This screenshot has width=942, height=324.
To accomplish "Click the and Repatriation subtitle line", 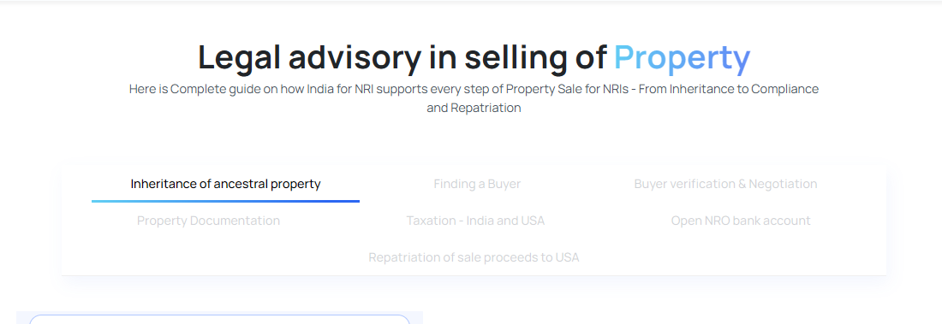I will click(x=474, y=108).
